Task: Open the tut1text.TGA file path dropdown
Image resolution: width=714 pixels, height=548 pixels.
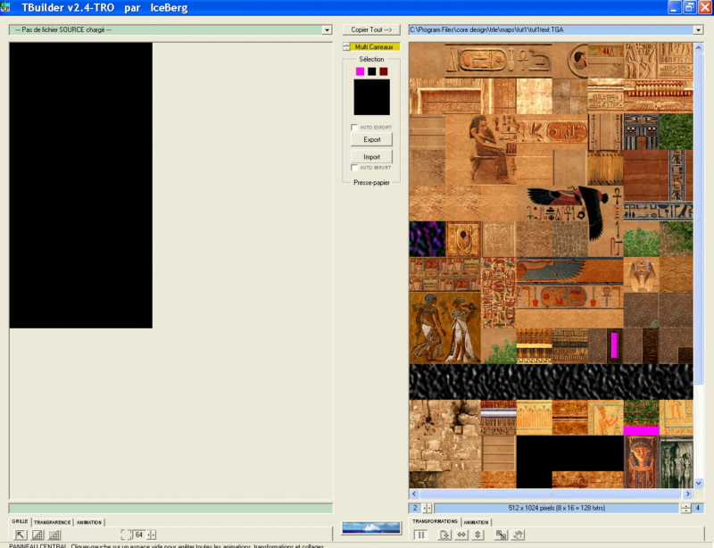Action: coord(697,29)
